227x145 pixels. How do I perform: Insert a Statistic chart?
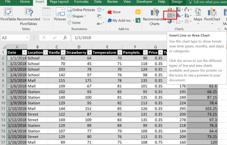180,15
